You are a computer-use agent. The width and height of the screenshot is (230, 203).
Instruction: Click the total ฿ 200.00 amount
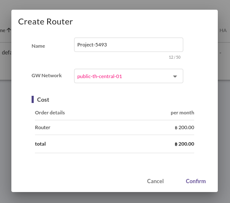click(x=185, y=144)
